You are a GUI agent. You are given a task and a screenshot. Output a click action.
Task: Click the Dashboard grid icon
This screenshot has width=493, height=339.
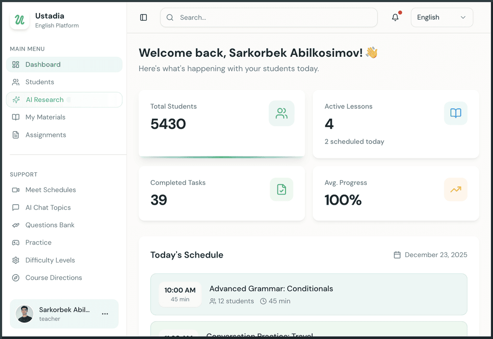16,65
